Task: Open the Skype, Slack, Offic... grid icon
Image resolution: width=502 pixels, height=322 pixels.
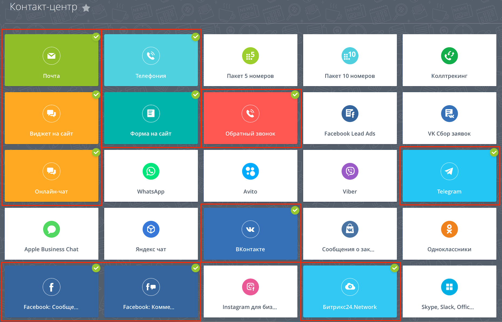Action: coord(449,287)
